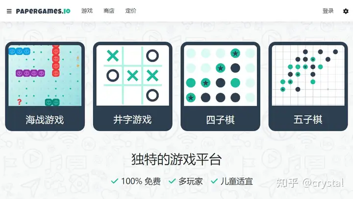The image size is (353, 199).
Task: Open the Tic Tac Toe board image
Action: coord(132,75)
